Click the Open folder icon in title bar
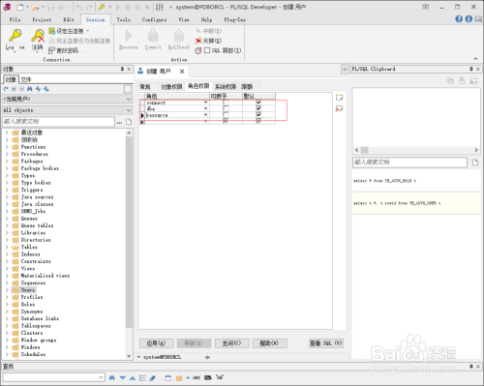 (35, 7)
